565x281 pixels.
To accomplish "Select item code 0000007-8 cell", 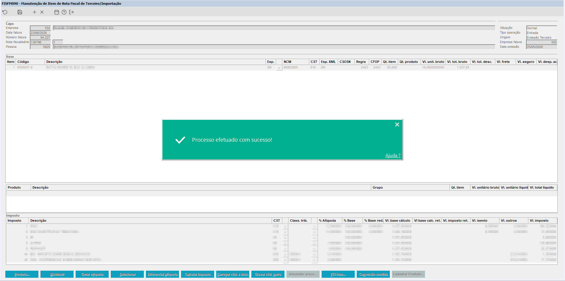I will [30, 67].
